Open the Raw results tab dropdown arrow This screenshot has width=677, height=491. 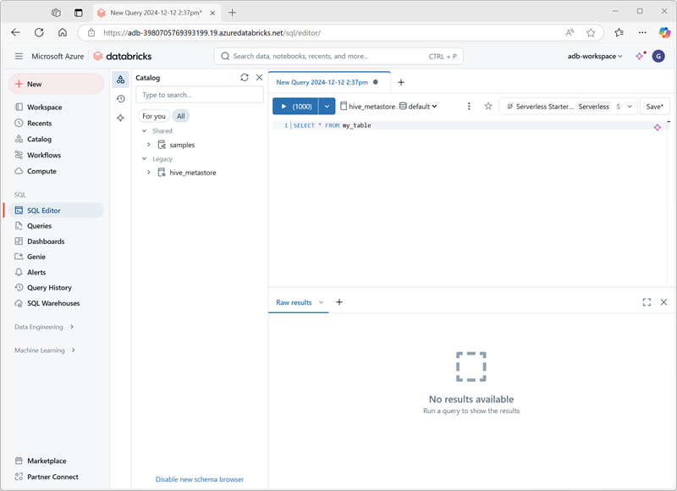coord(321,302)
